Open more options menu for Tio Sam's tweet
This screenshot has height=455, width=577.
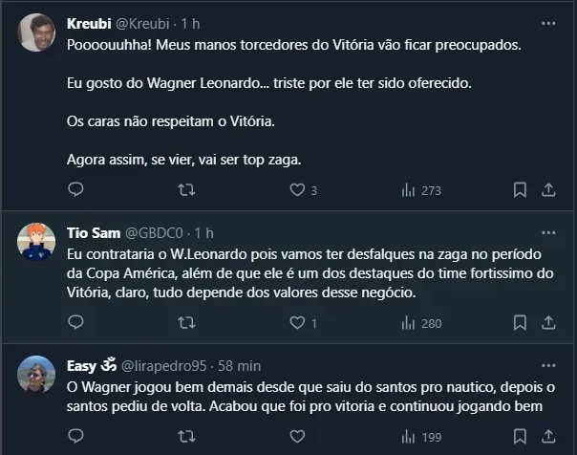coord(547,233)
